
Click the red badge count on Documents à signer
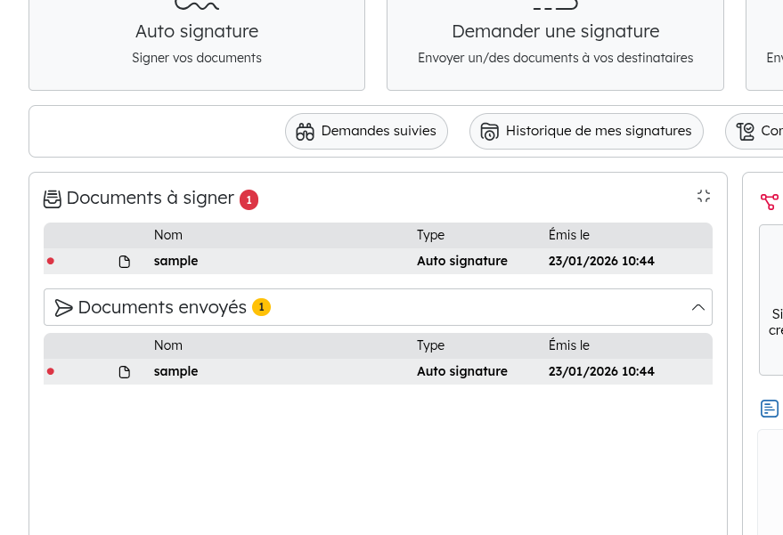(x=249, y=199)
